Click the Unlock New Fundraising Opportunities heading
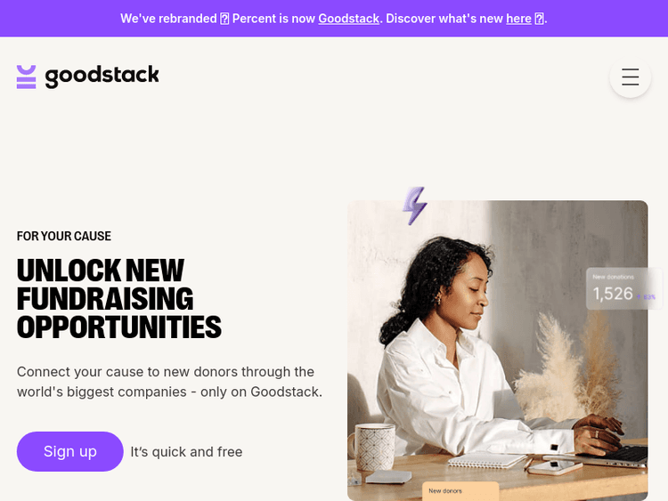 click(118, 299)
